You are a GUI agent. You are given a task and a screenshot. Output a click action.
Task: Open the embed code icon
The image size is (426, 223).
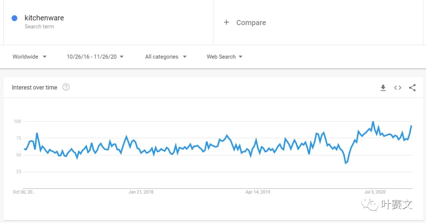398,88
